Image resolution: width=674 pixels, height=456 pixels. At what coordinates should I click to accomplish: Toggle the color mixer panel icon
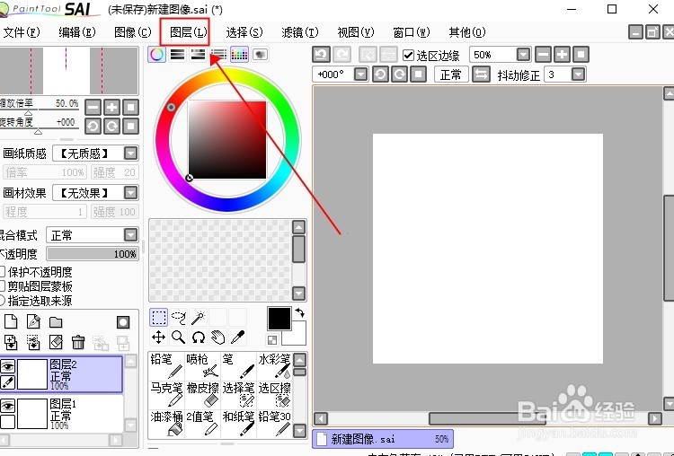coord(218,55)
